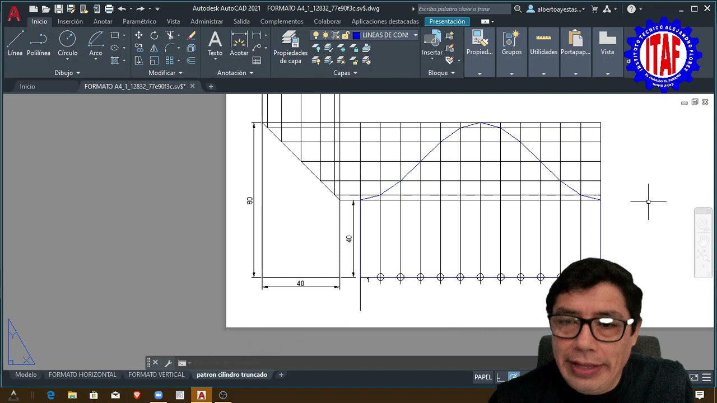Open the Inserción ribbon tab

coord(70,21)
